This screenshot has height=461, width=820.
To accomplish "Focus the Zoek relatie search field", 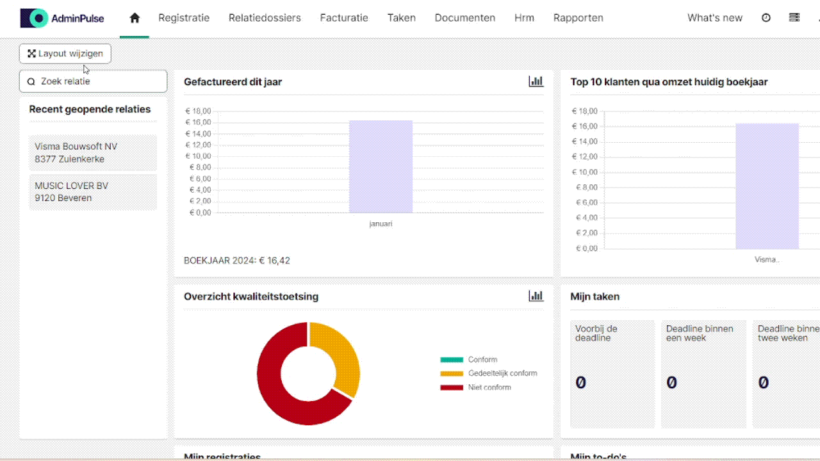I will pyautogui.click(x=94, y=81).
